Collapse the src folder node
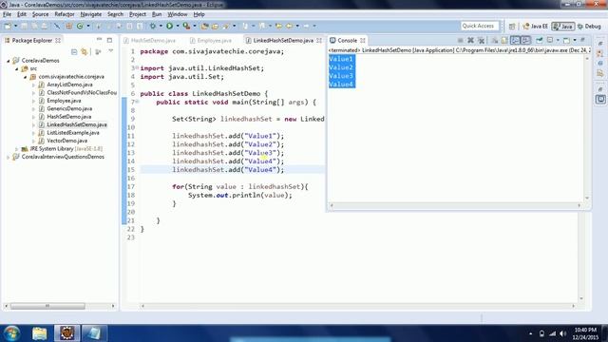The image size is (608, 342). coord(17,68)
